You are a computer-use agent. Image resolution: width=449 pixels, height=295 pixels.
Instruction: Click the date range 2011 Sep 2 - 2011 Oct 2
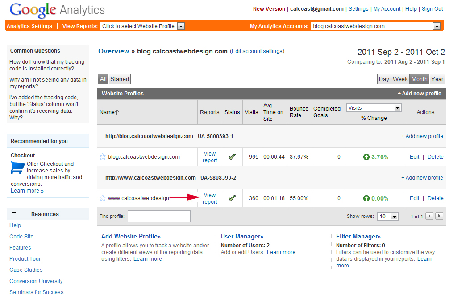click(401, 52)
